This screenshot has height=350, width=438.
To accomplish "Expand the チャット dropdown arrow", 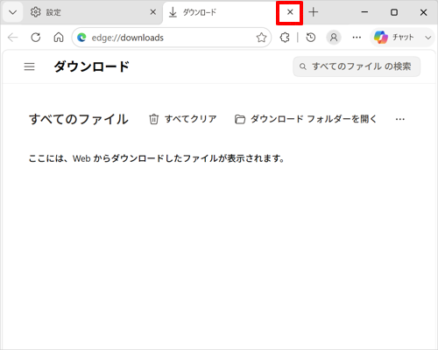I will (428, 38).
